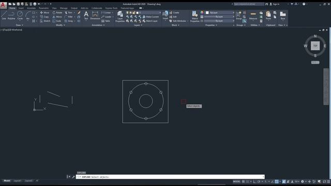The width and height of the screenshot is (331, 186).
Task: Toggle snap mode in status bar
Action: click(247, 181)
